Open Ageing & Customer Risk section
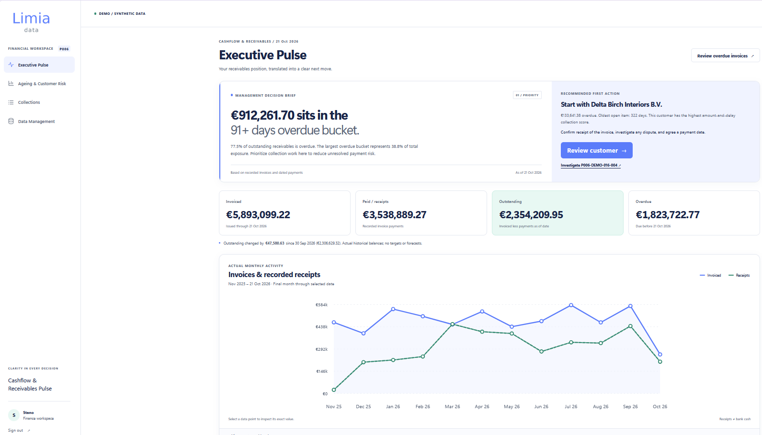Screen dimensions: 762x435 pos(39,84)
